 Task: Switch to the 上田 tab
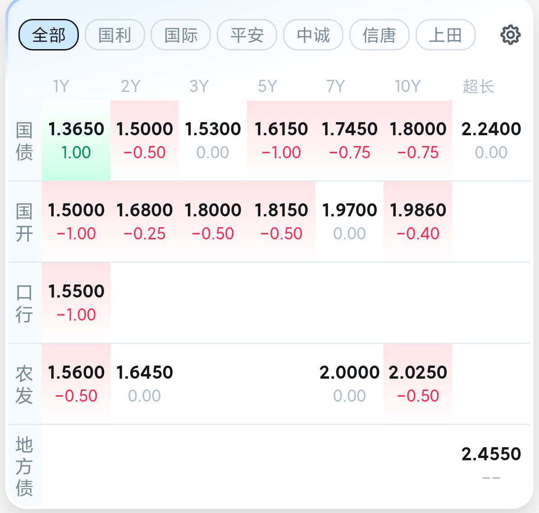(445, 35)
